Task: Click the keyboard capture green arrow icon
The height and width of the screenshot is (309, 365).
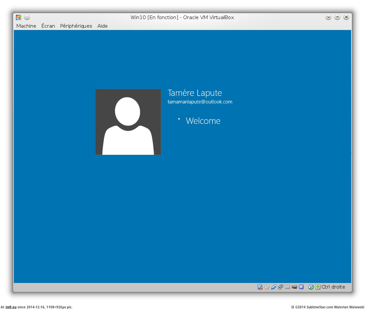Action: pos(318,287)
